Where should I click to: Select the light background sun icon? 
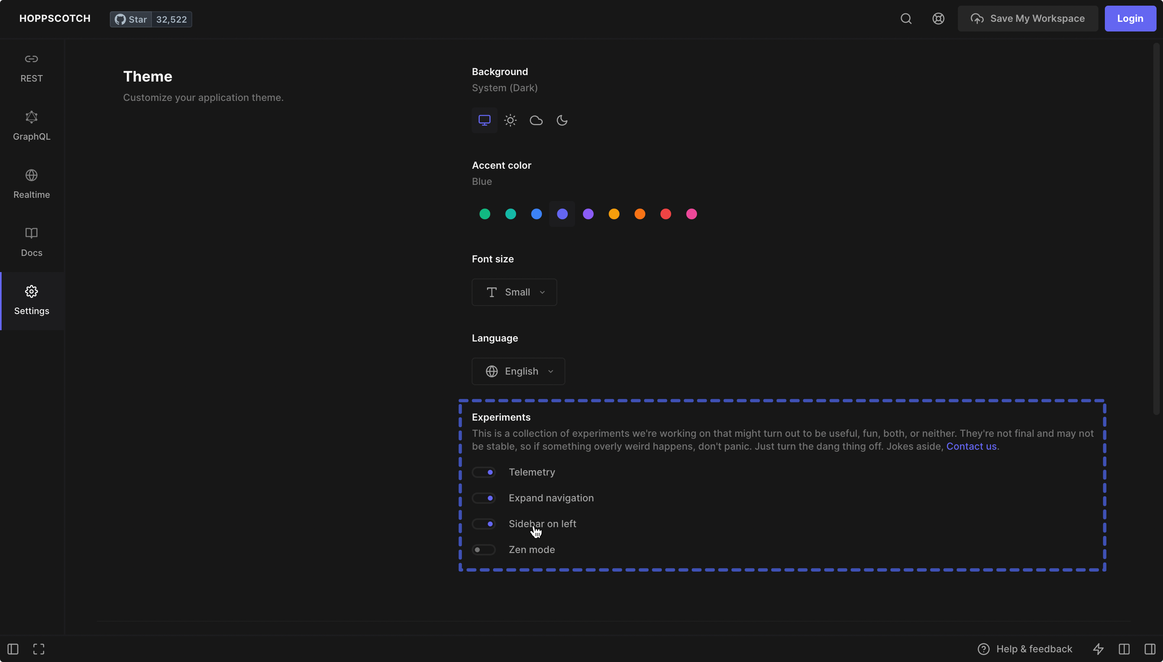tap(510, 120)
